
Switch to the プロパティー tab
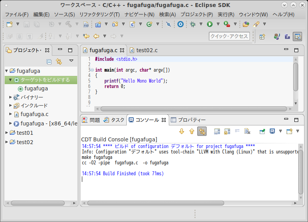point(188,120)
